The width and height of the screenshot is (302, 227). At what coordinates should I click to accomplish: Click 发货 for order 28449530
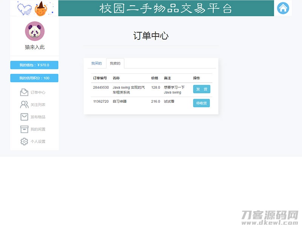(202, 90)
